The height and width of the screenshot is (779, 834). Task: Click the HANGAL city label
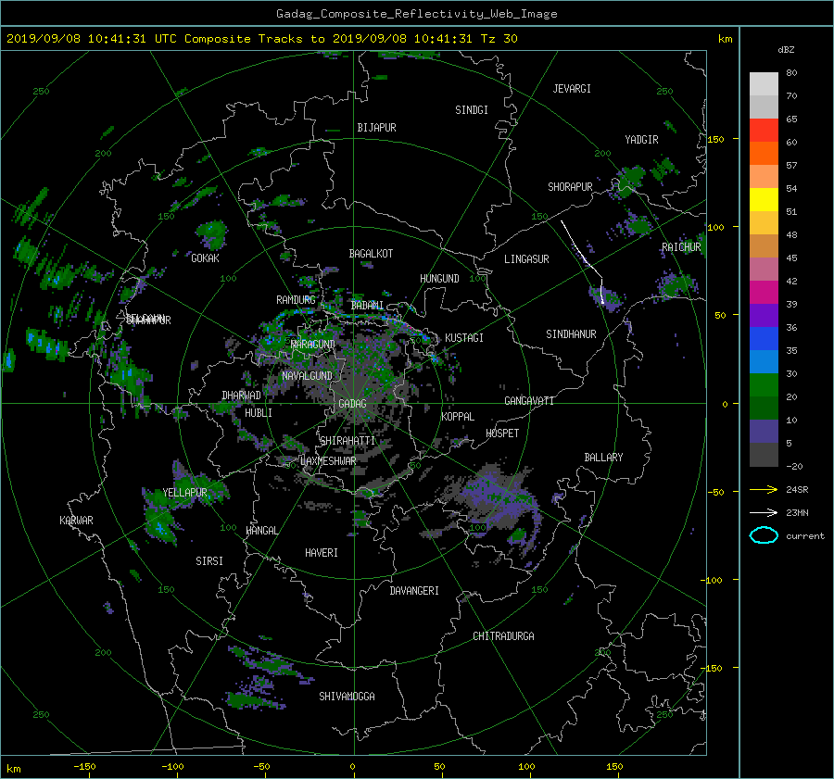261,531
